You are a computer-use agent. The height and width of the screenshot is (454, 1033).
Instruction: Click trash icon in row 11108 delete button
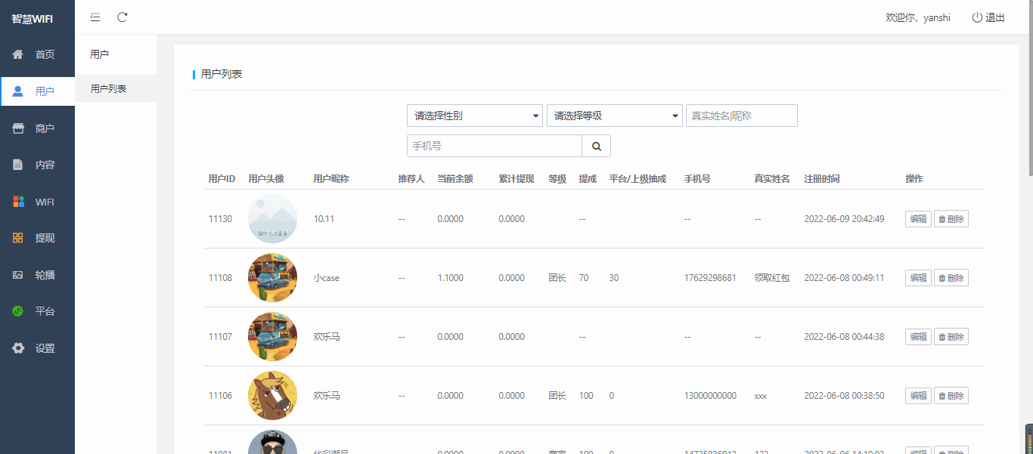point(942,278)
